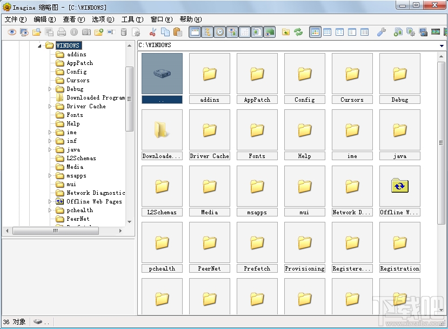The width and height of the screenshot is (448, 329).
Task: Click the trash can delete icon
Action: point(124,32)
